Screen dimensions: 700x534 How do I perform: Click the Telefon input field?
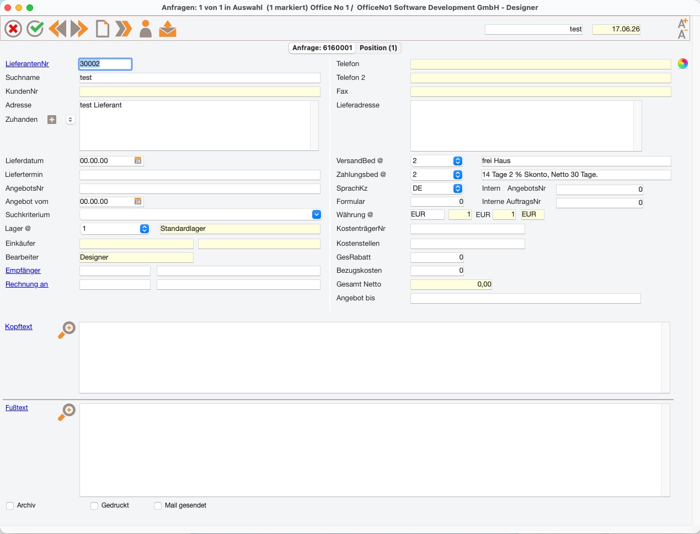541,64
